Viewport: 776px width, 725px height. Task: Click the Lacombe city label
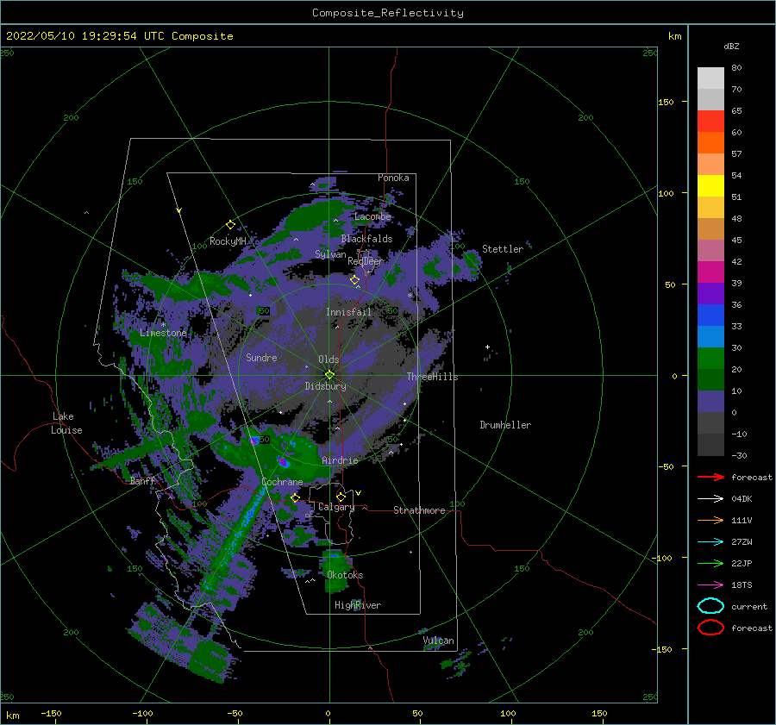point(372,216)
